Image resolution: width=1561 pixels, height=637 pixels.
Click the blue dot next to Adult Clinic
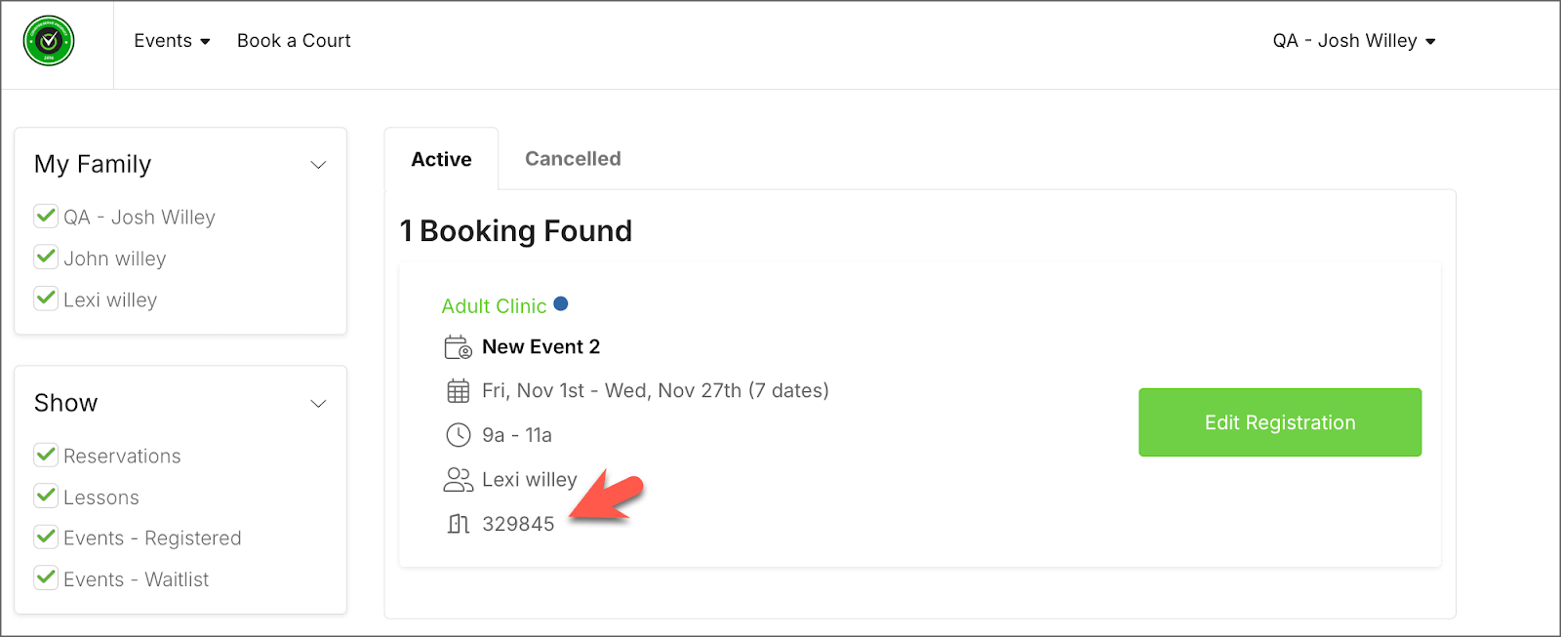[x=561, y=304]
